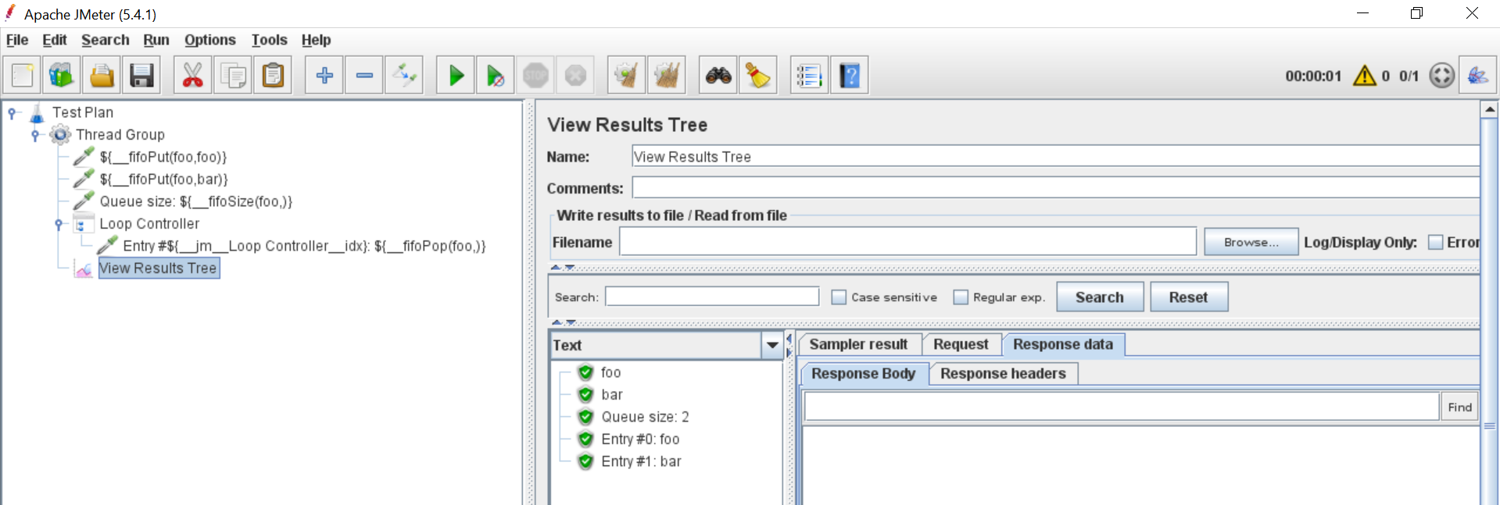Select the Response Body tab
This screenshot has width=1500, height=505.
click(x=864, y=374)
